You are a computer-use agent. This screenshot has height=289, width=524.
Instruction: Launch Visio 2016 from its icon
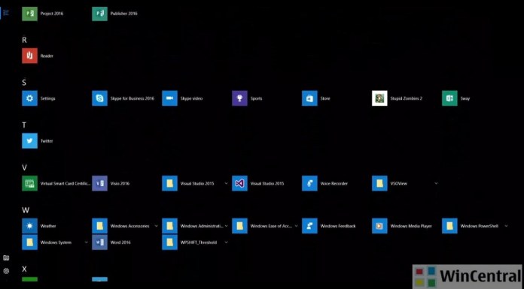[99, 183]
